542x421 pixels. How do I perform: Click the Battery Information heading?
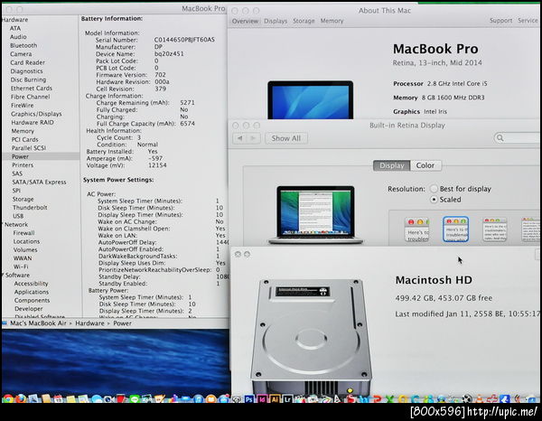tap(112, 19)
